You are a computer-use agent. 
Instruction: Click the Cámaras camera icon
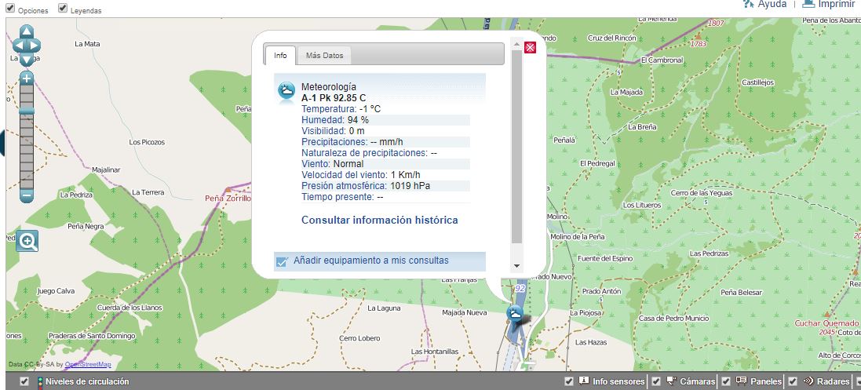(671, 381)
